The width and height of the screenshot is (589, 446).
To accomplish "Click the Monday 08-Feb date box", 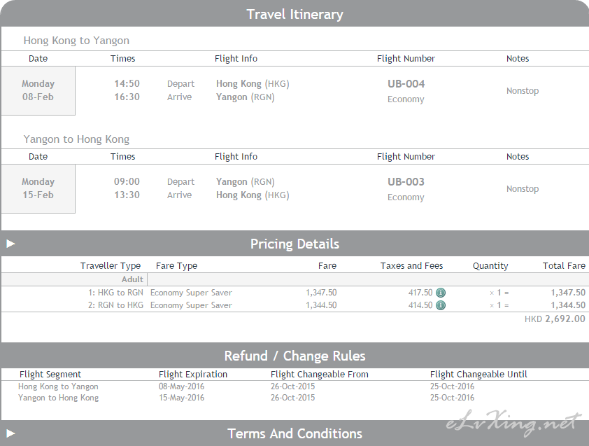I will [x=38, y=90].
